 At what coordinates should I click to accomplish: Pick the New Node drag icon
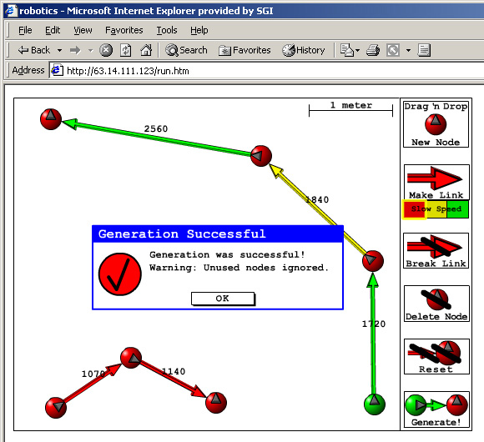pyautogui.click(x=436, y=124)
